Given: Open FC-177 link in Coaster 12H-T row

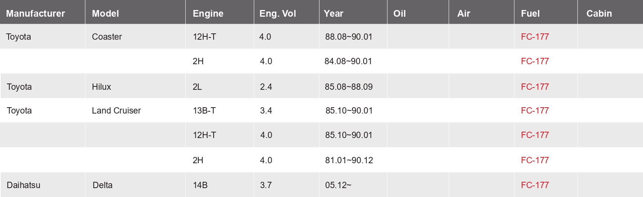Looking at the screenshot, I should (535, 37).
